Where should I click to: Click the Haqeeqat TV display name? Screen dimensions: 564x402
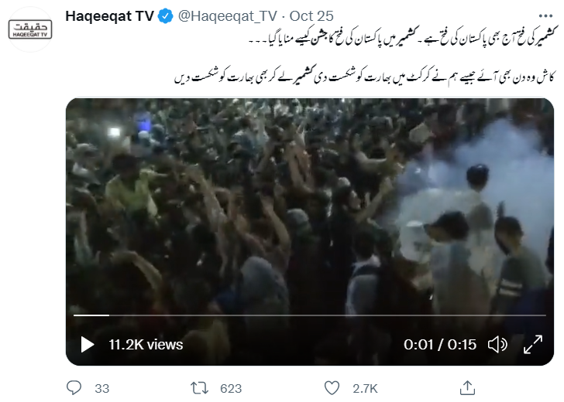[x=110, y=16]
